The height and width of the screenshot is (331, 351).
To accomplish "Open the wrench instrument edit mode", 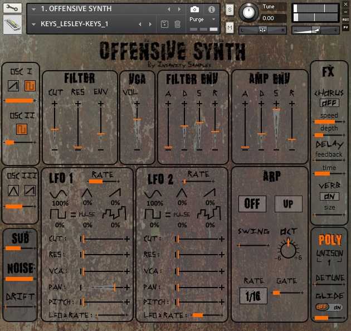I will (12, 8).
